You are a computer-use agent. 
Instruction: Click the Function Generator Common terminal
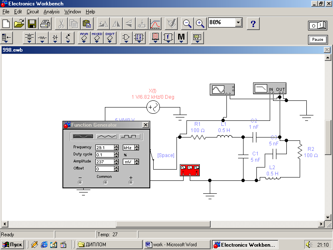105,182
